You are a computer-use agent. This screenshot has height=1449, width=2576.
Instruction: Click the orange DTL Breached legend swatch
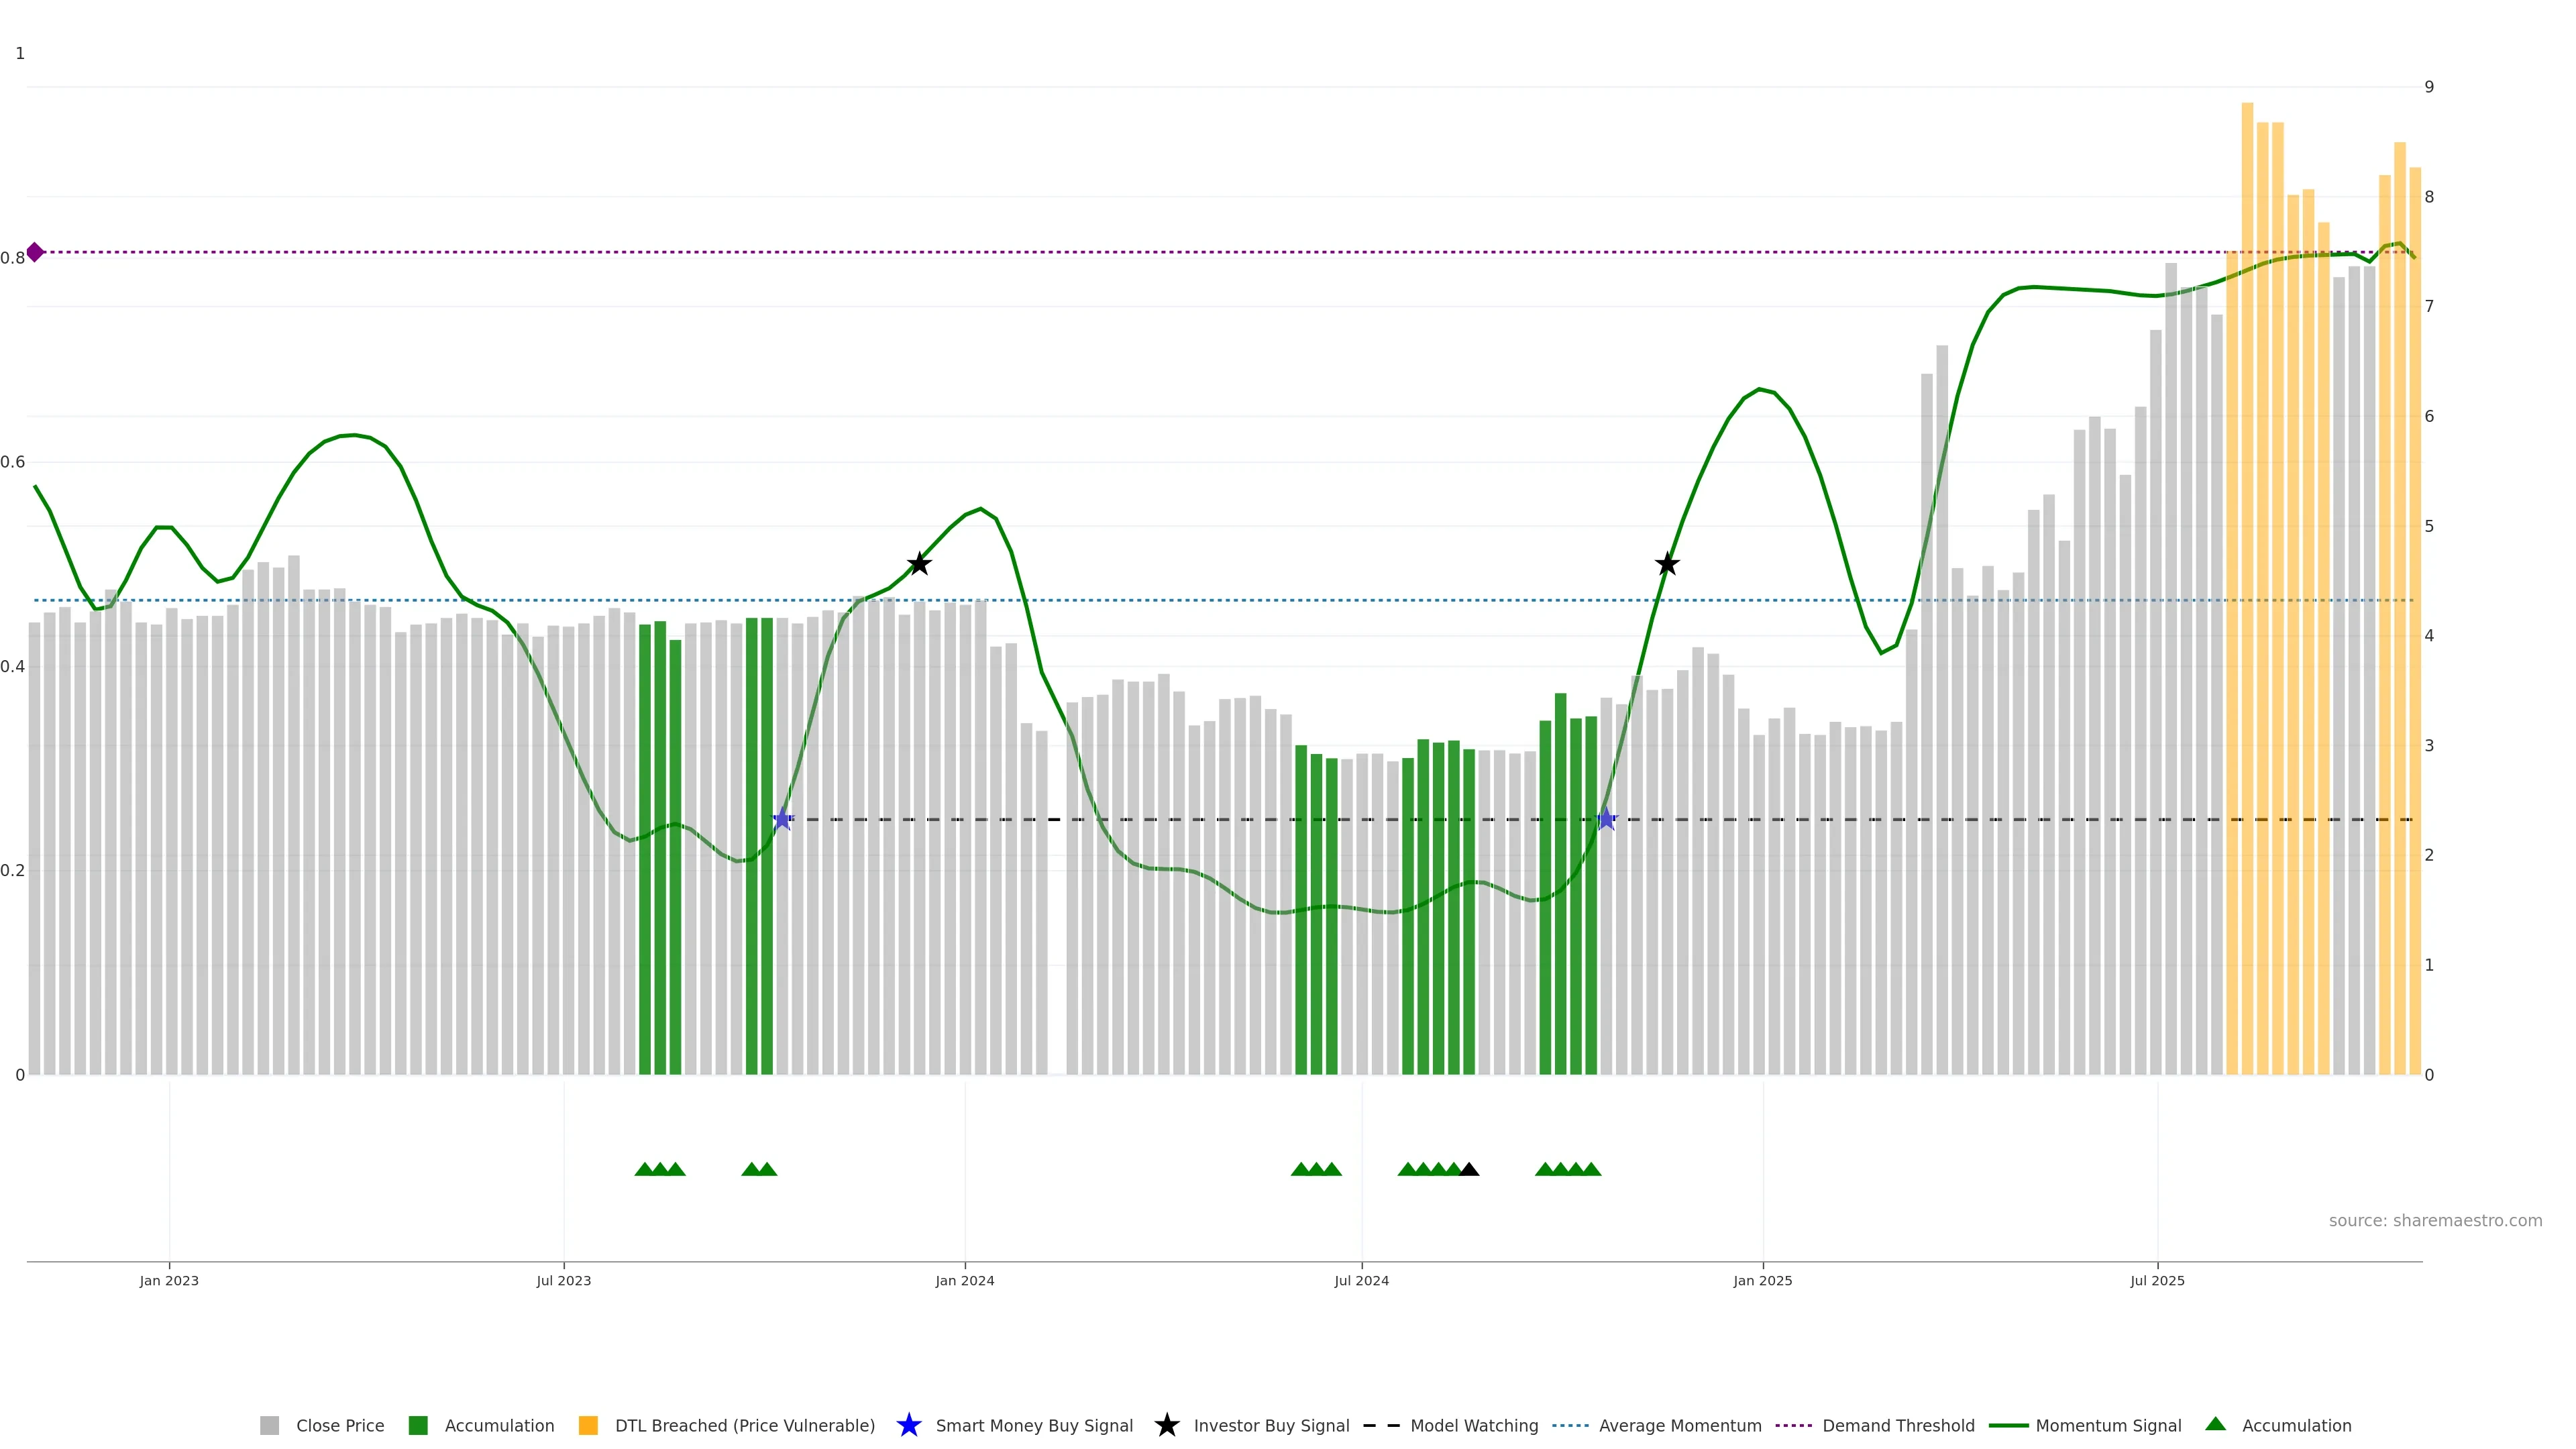click(588, 1425)
